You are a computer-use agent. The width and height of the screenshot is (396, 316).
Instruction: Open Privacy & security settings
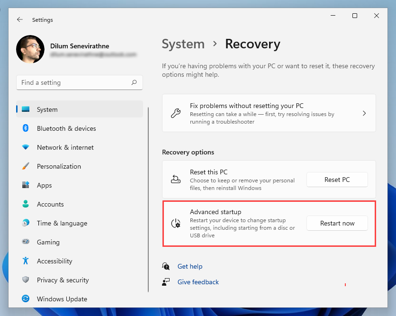63,280
